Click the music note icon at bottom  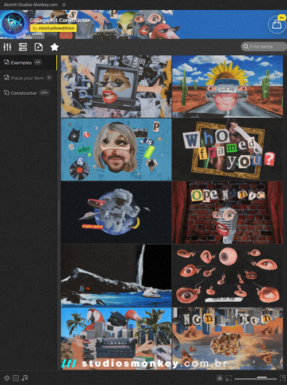pyautogui.click(x=25, y=378)
